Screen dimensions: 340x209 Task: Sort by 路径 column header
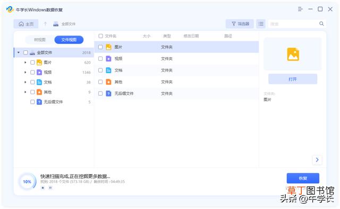[228, 36]
